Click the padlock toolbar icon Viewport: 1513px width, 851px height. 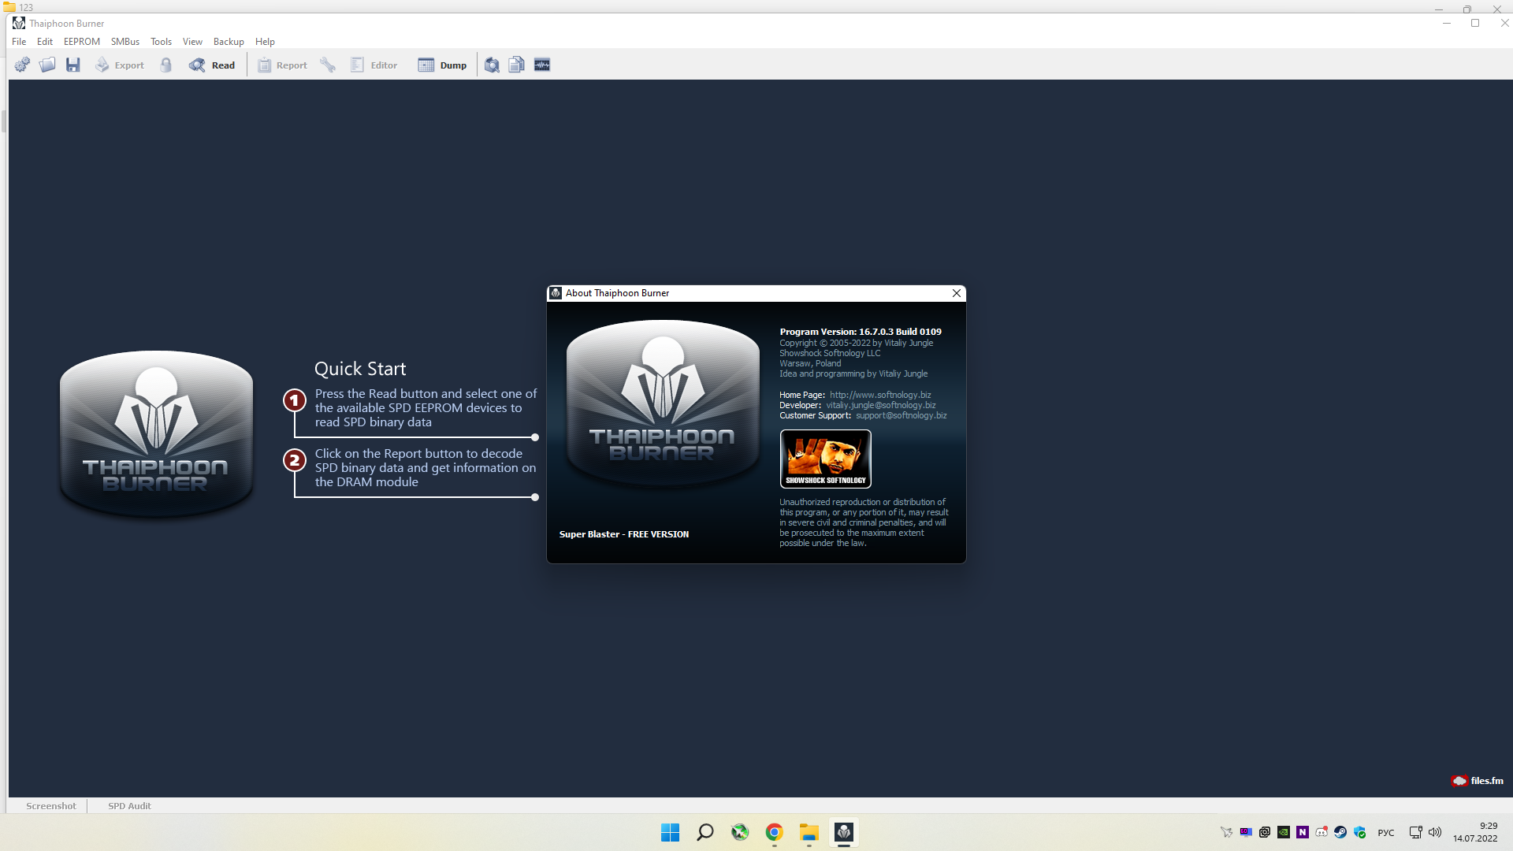pos(166,65)
